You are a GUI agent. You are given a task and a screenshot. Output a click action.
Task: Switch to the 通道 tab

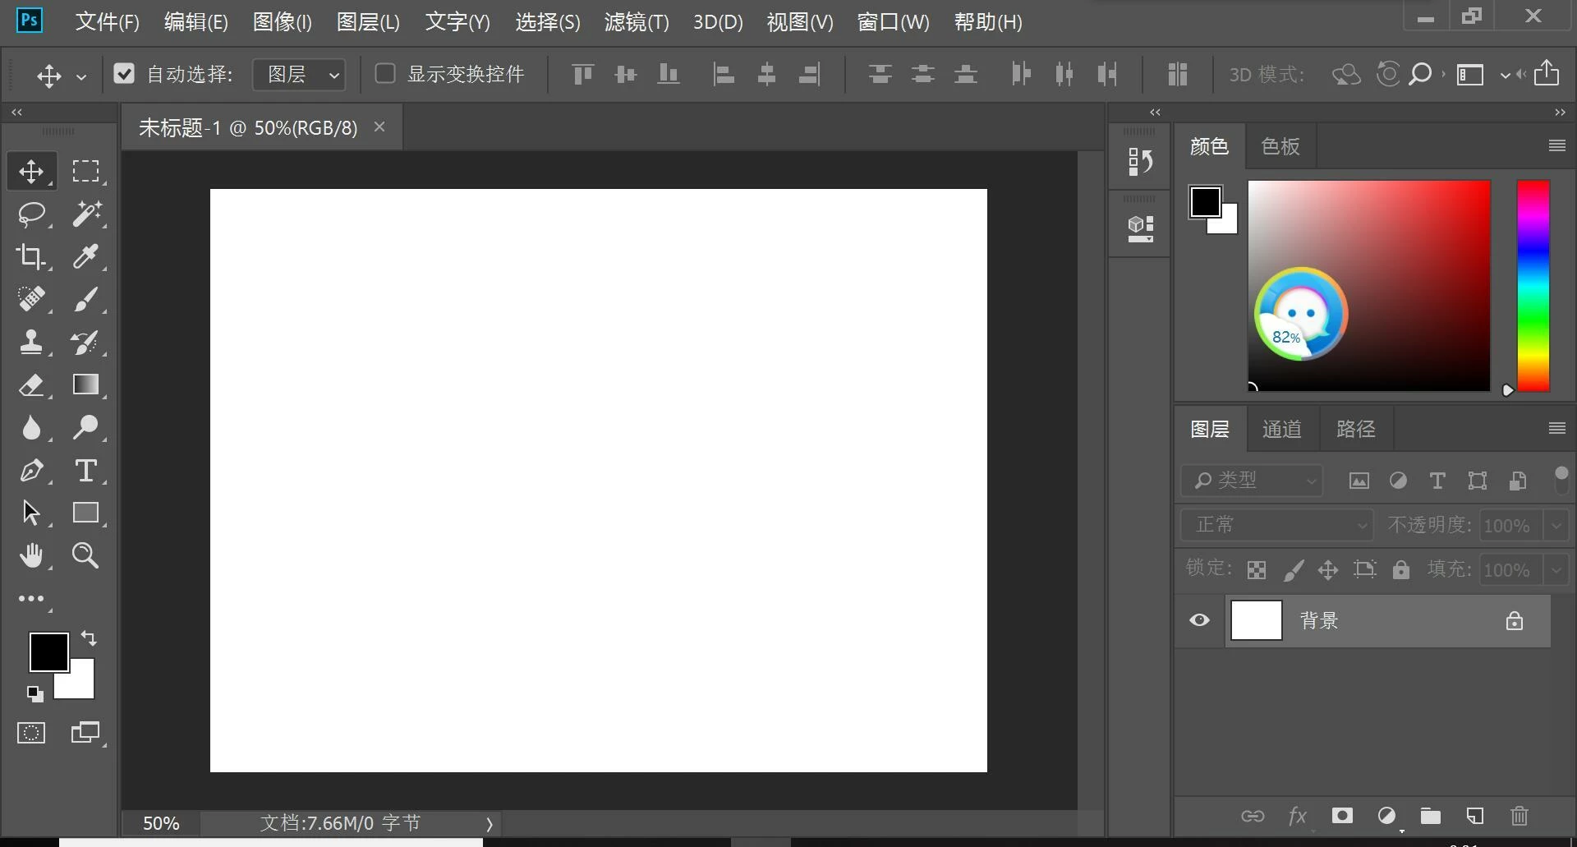pos(1282,429)
